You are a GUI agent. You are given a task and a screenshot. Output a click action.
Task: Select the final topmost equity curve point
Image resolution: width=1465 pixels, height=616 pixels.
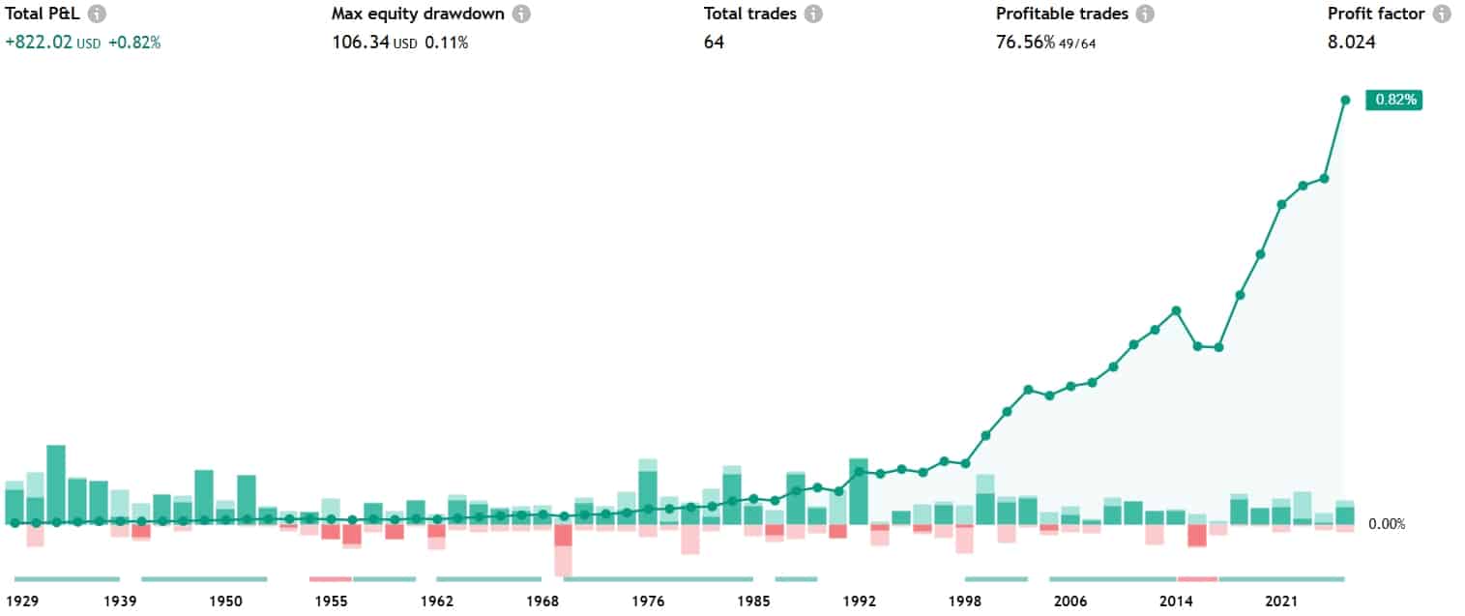pyautogui.click(x=1345, y=100)
